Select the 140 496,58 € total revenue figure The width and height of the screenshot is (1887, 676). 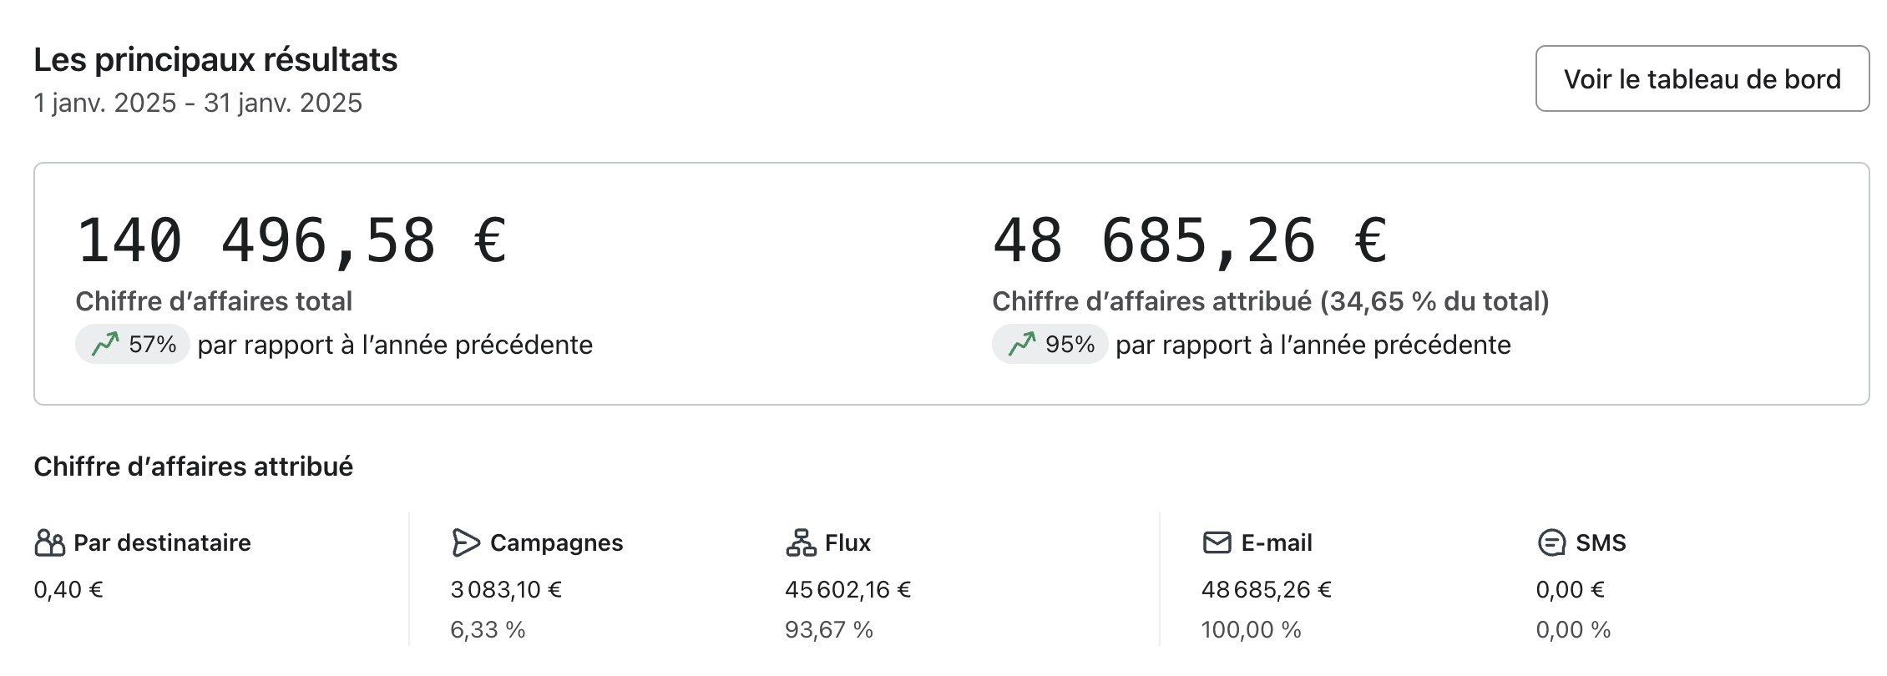291,240
